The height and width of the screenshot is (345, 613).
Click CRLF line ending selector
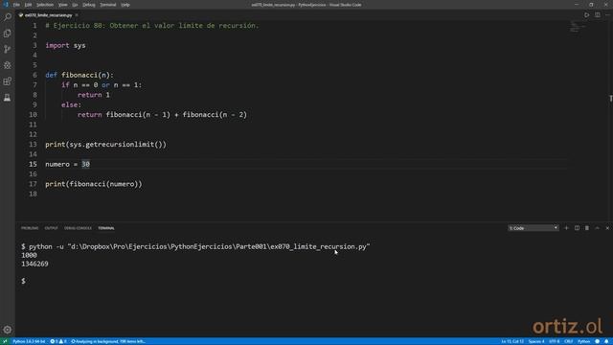[568, 341]
